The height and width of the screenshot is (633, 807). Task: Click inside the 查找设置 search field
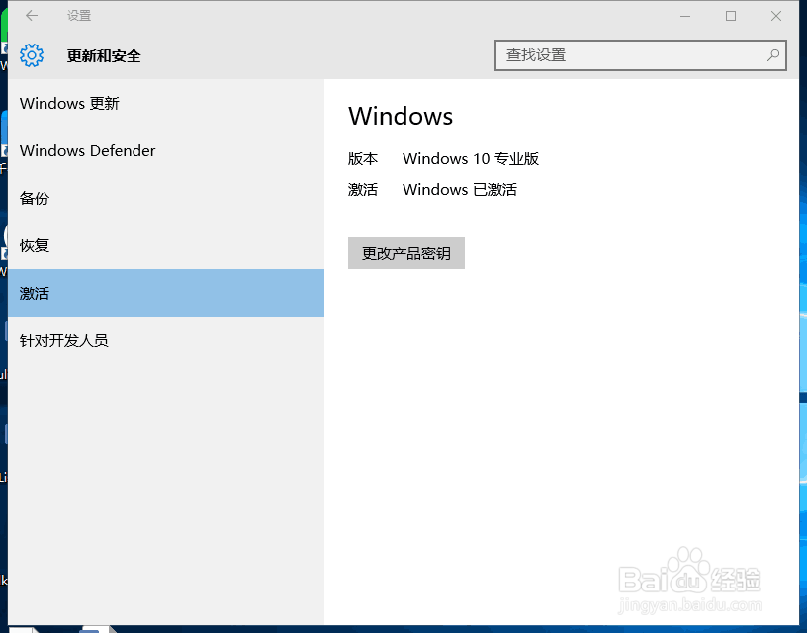click(613, 55)
